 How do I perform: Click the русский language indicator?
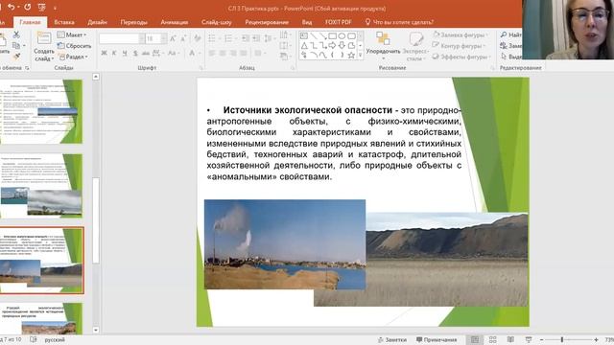55,339
